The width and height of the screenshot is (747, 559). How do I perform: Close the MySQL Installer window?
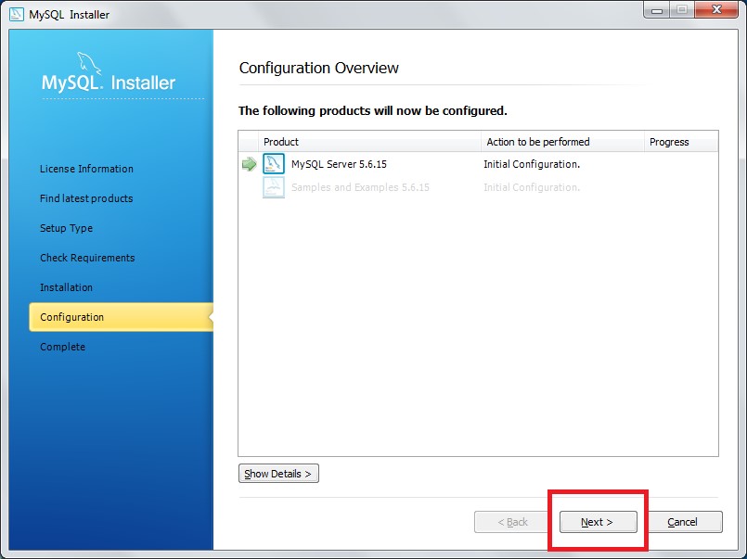[716, 10]
